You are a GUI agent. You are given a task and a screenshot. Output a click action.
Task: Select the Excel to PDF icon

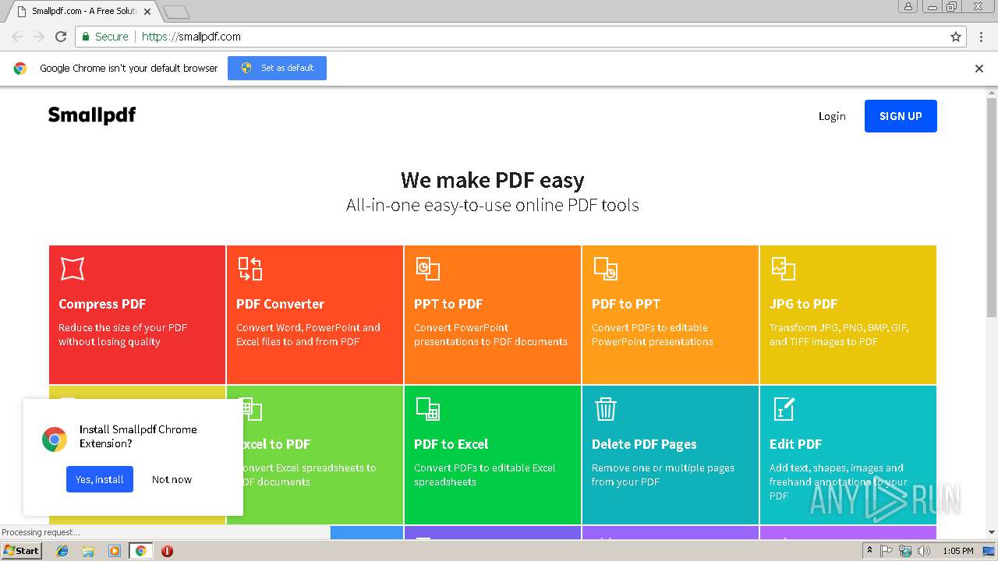click(250, 409)
